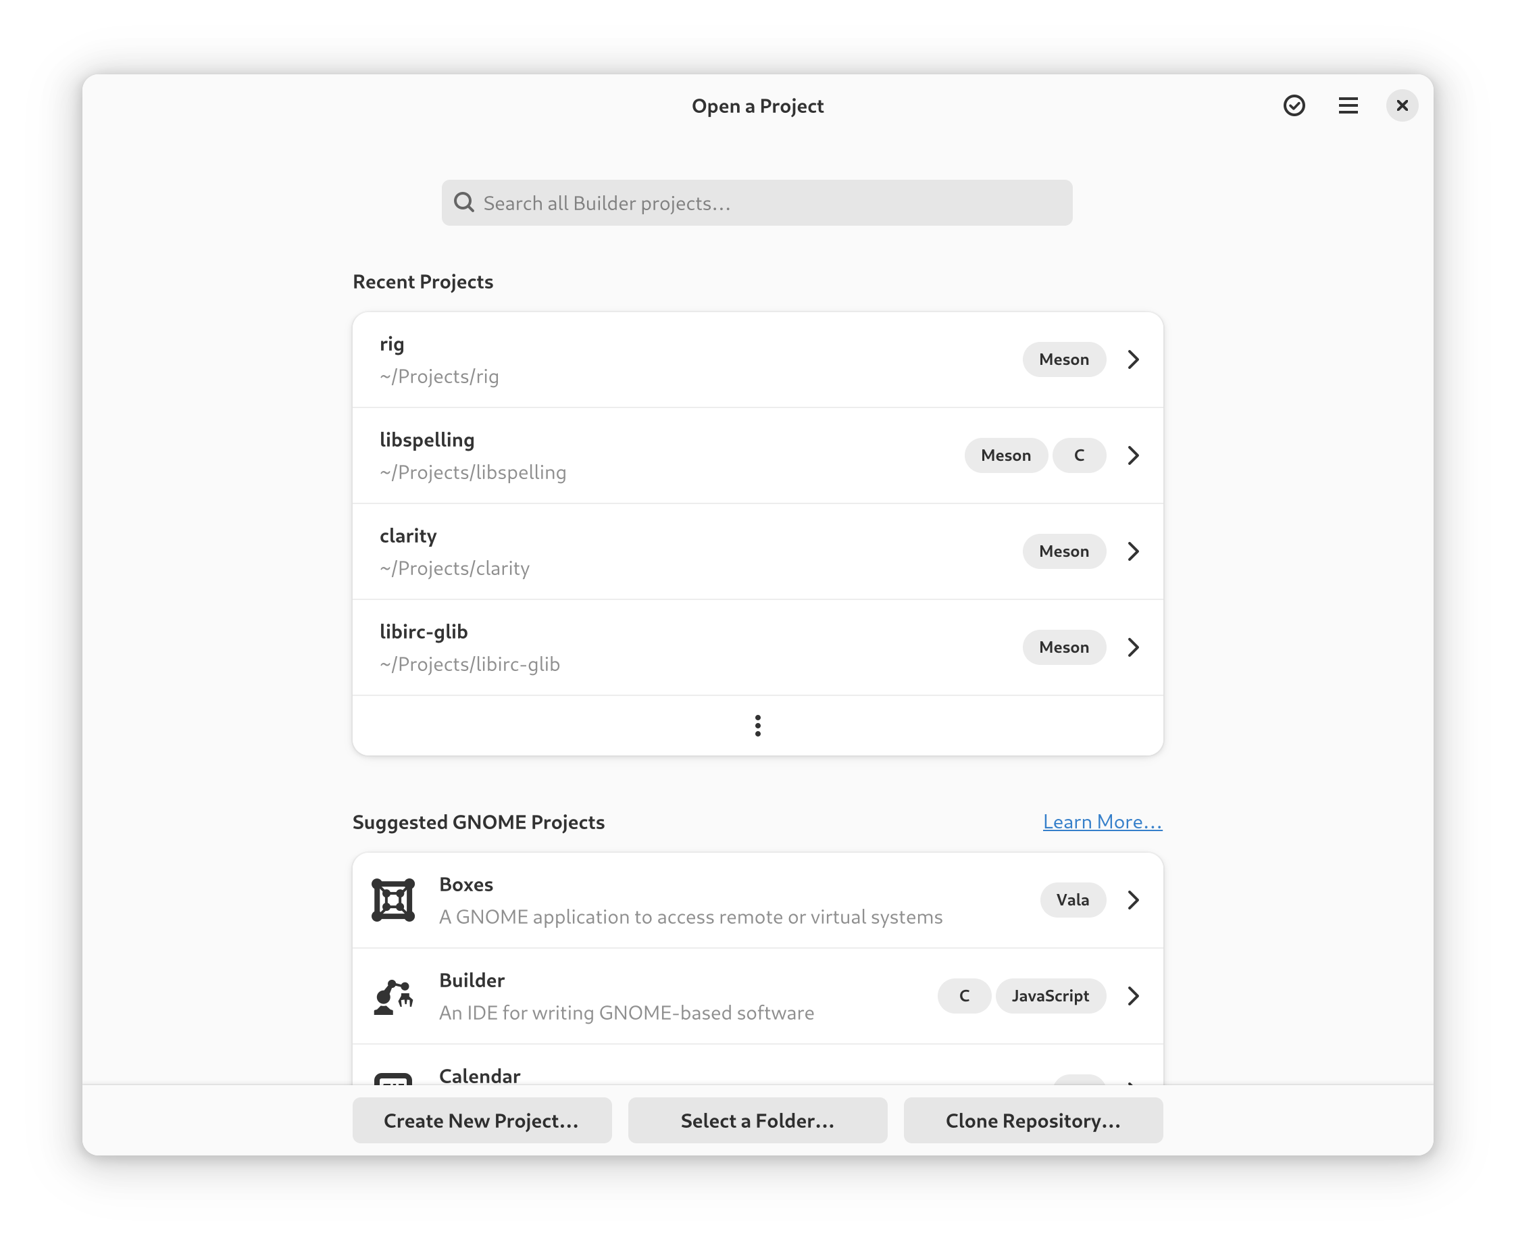Image resolution: width=1516 pixels, height=1246 pixels.
Task: Open the rig project chevron
Action: 1133,359
